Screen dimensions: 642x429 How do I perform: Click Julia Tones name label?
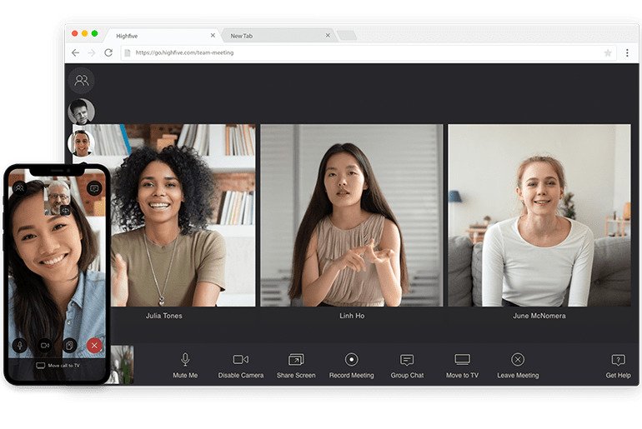163,316
